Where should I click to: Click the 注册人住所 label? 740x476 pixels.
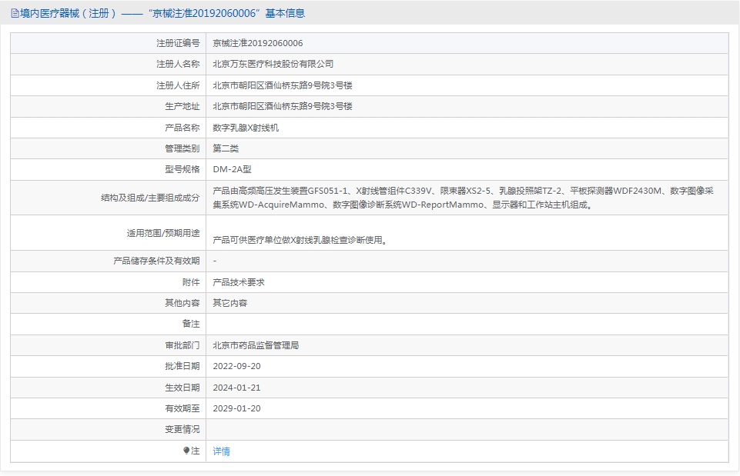(x=179, y=85)
